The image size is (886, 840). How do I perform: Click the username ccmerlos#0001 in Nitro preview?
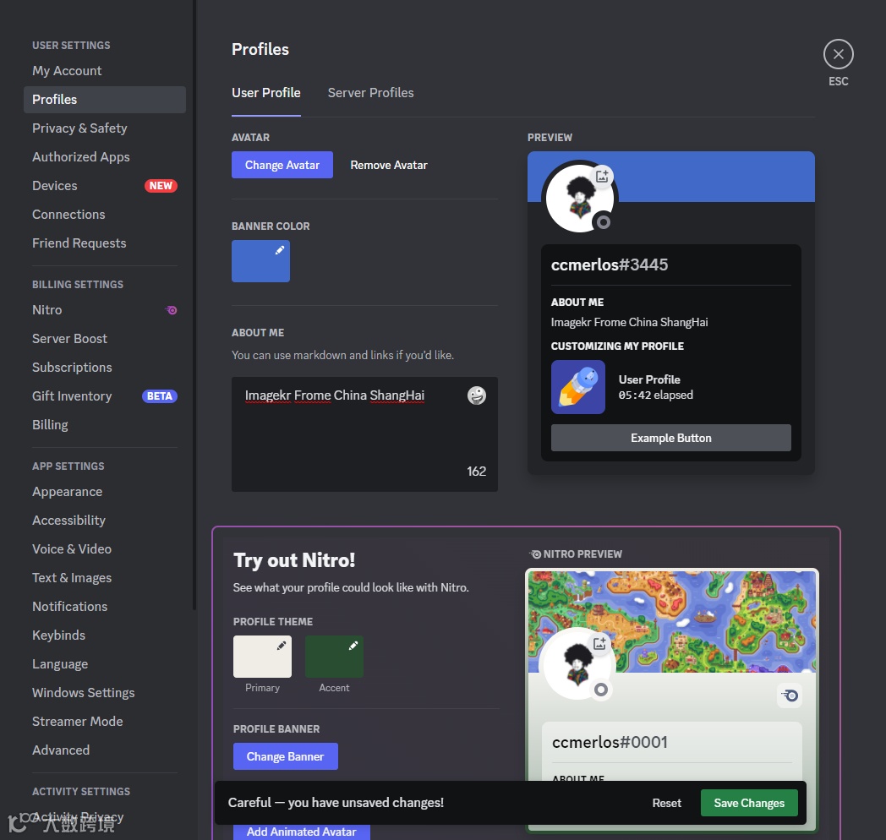click(610, 742)
